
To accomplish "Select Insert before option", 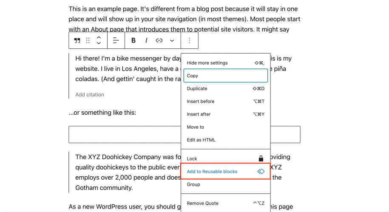I will (225, 102).
